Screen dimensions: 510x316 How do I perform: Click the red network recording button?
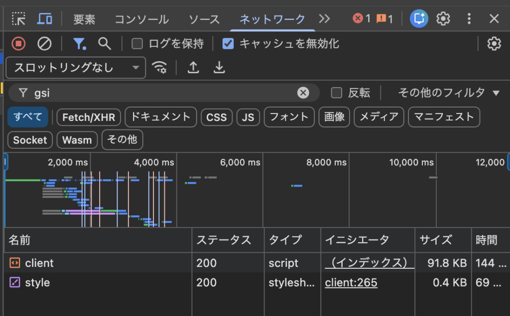click(x=18, y=44)
